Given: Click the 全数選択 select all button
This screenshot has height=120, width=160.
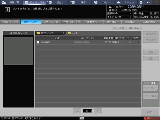Looking at the screenshot, I should click(x=151, y=40).
